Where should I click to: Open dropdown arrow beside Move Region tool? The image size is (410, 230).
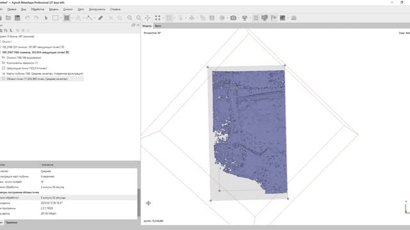coord(72,18)
